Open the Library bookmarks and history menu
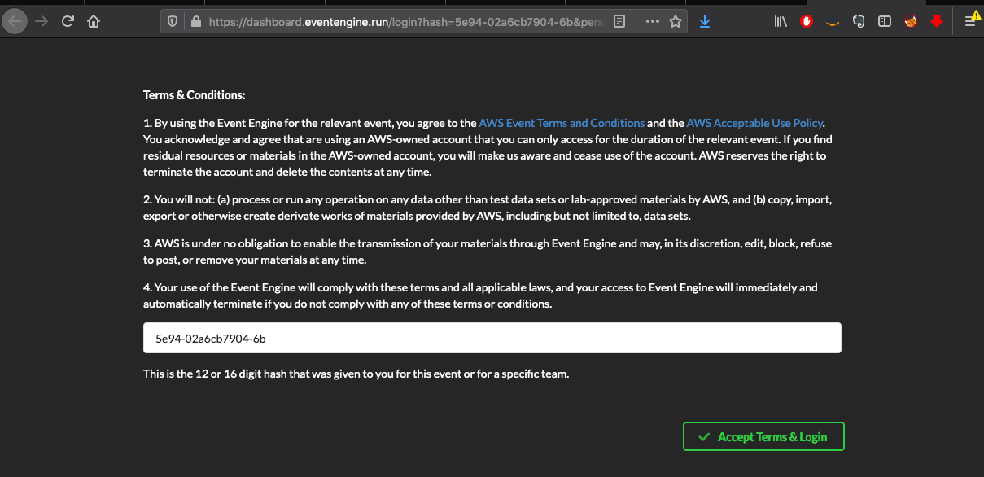This screenshot has height=477, width=984. tap(781, 22)
